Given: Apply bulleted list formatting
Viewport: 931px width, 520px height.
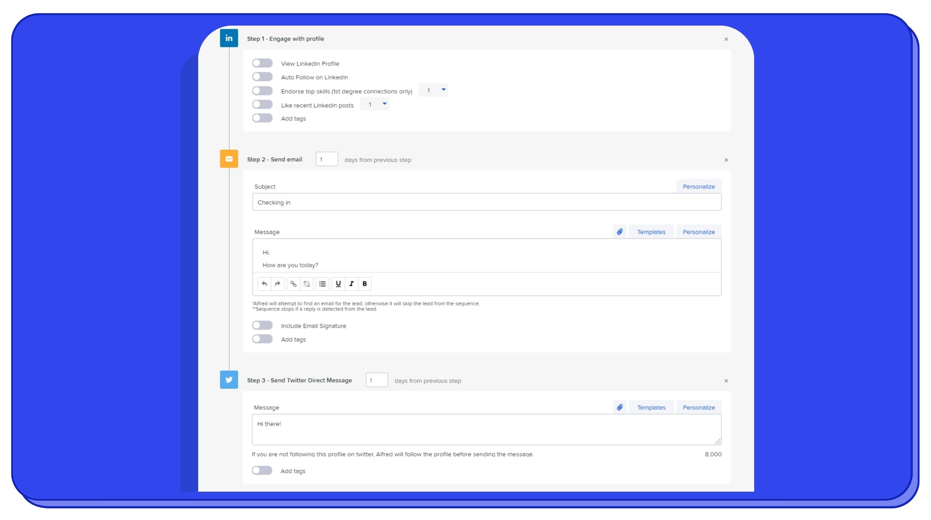Looking at the screenshot, I should (322, 284).
